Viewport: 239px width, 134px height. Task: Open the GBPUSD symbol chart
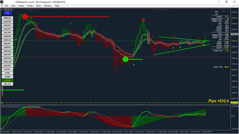pos(7,58)
